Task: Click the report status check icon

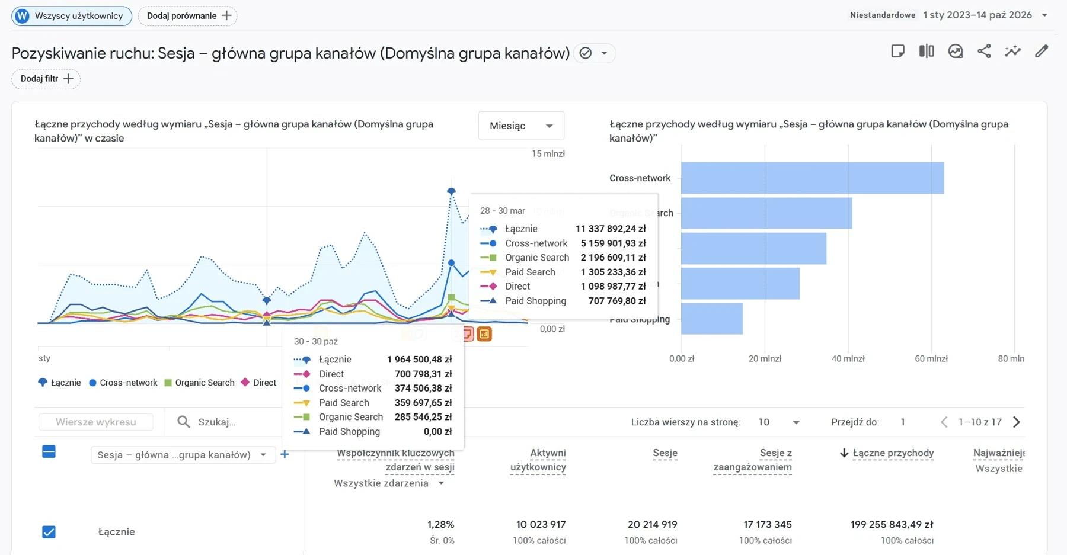Action: coord(586,53)
